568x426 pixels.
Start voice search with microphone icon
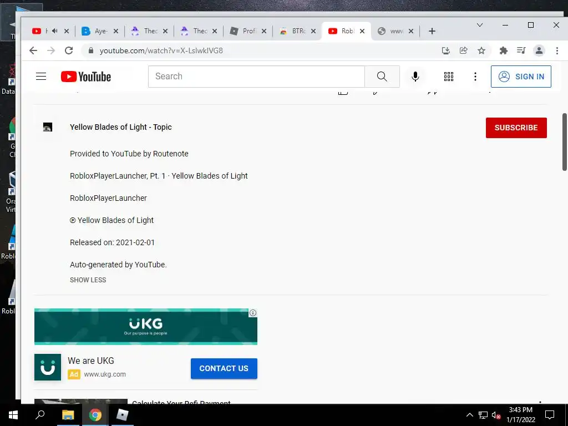(x=415, y=77)
